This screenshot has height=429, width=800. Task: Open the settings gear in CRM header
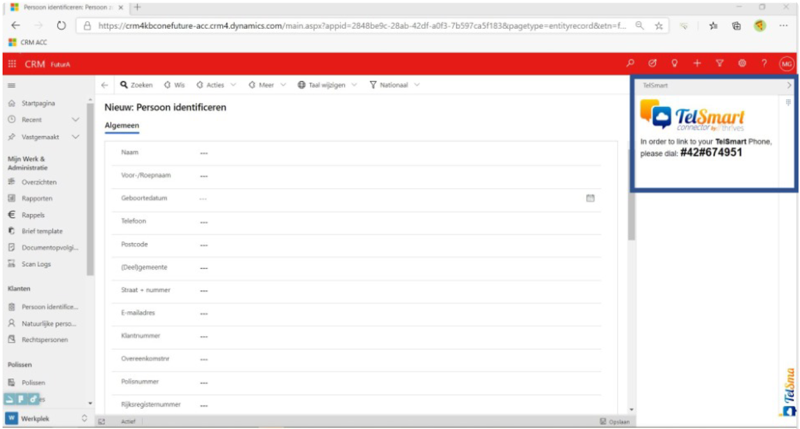click(742, 63)
